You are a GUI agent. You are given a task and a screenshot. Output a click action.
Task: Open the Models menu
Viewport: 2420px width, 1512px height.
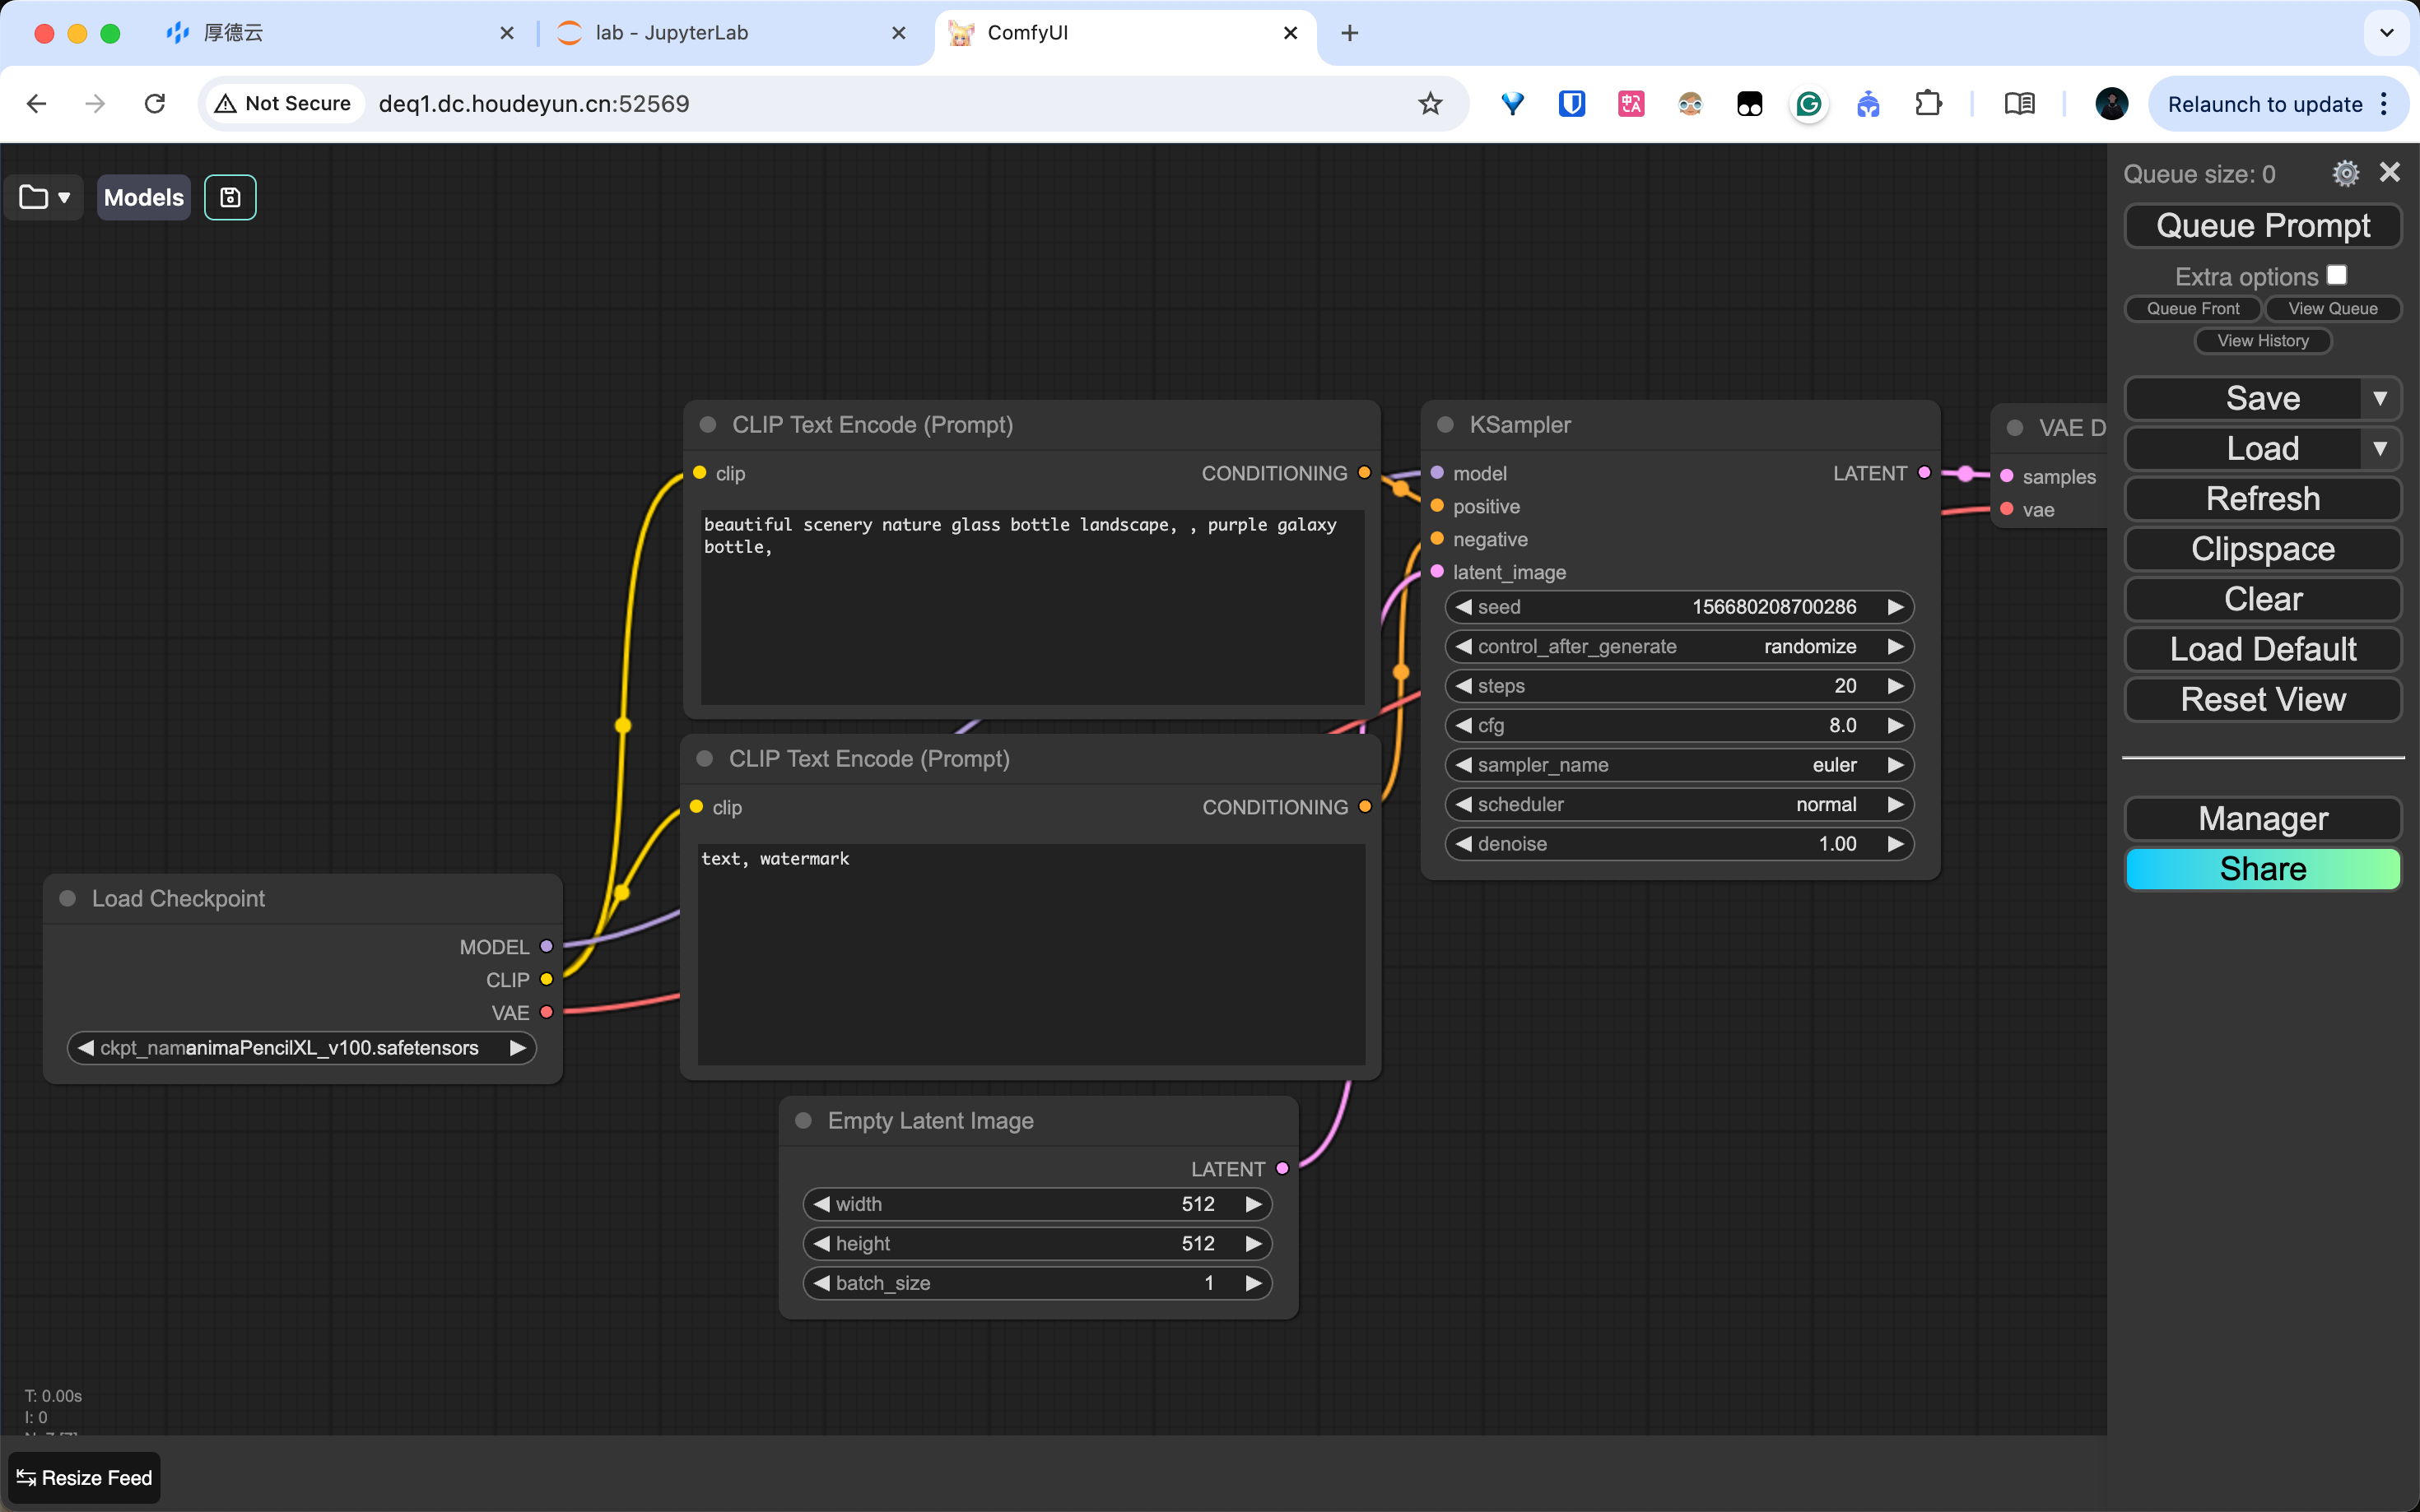pyautogui.click(x=144, y=197)
